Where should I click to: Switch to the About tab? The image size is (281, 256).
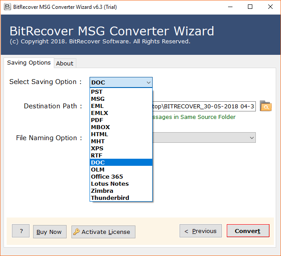(x=65, y=63)
